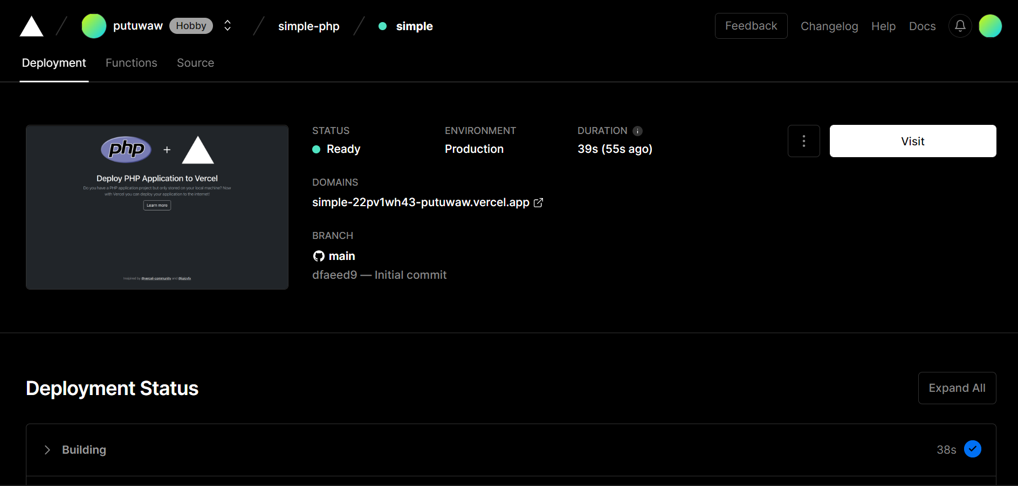Open the Changelog link
The height and width of the screenshot is (486, 1018).
coord(829,26)
